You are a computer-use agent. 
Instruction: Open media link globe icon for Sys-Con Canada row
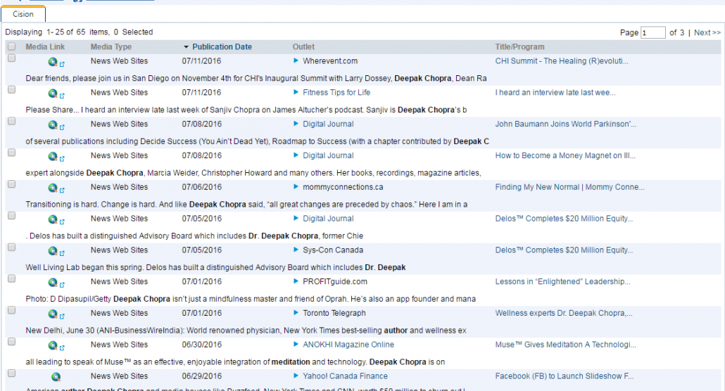point(53,250)
